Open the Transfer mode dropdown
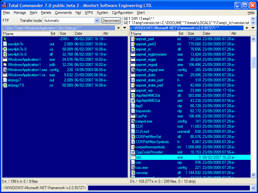 pyautogui.click(x=97, y=21)
